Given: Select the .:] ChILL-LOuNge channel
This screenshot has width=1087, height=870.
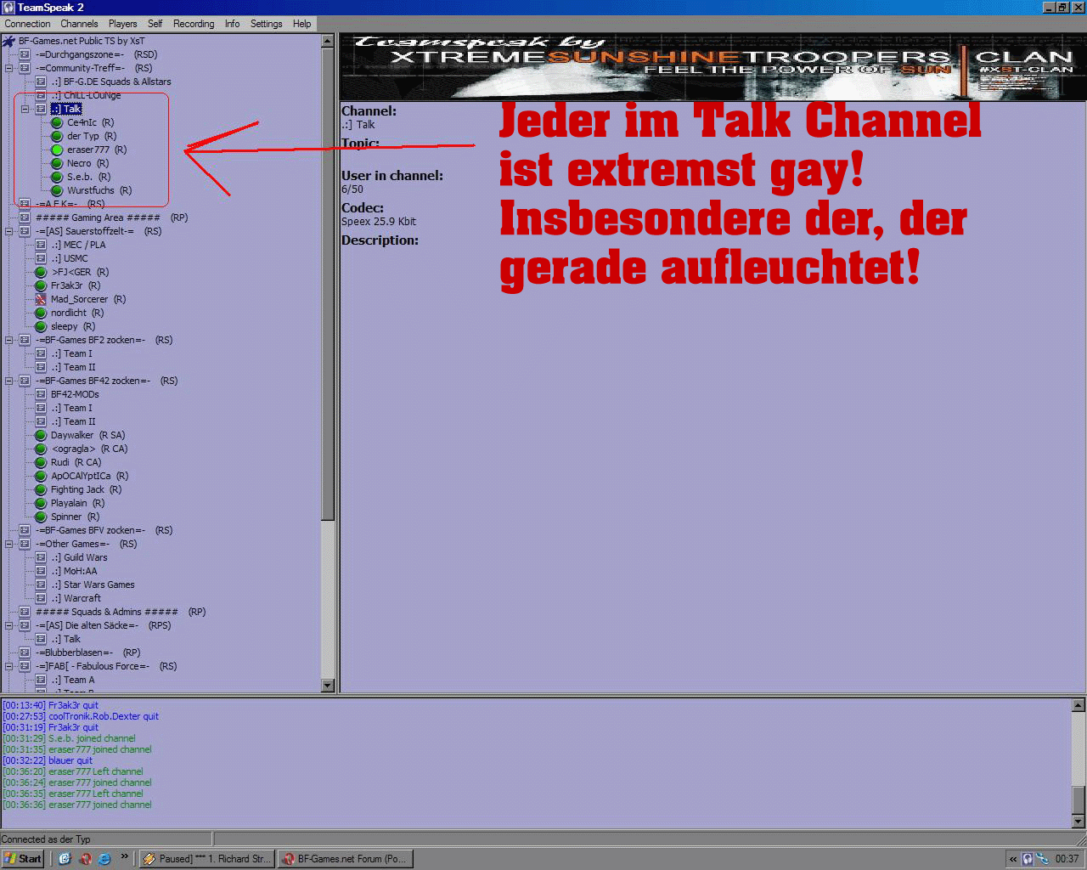Looking at the screenshot, I should (x=86, y=95).
